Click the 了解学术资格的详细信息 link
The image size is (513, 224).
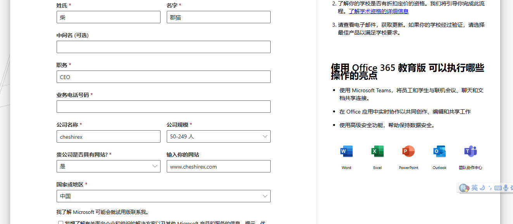coord(379,11)
